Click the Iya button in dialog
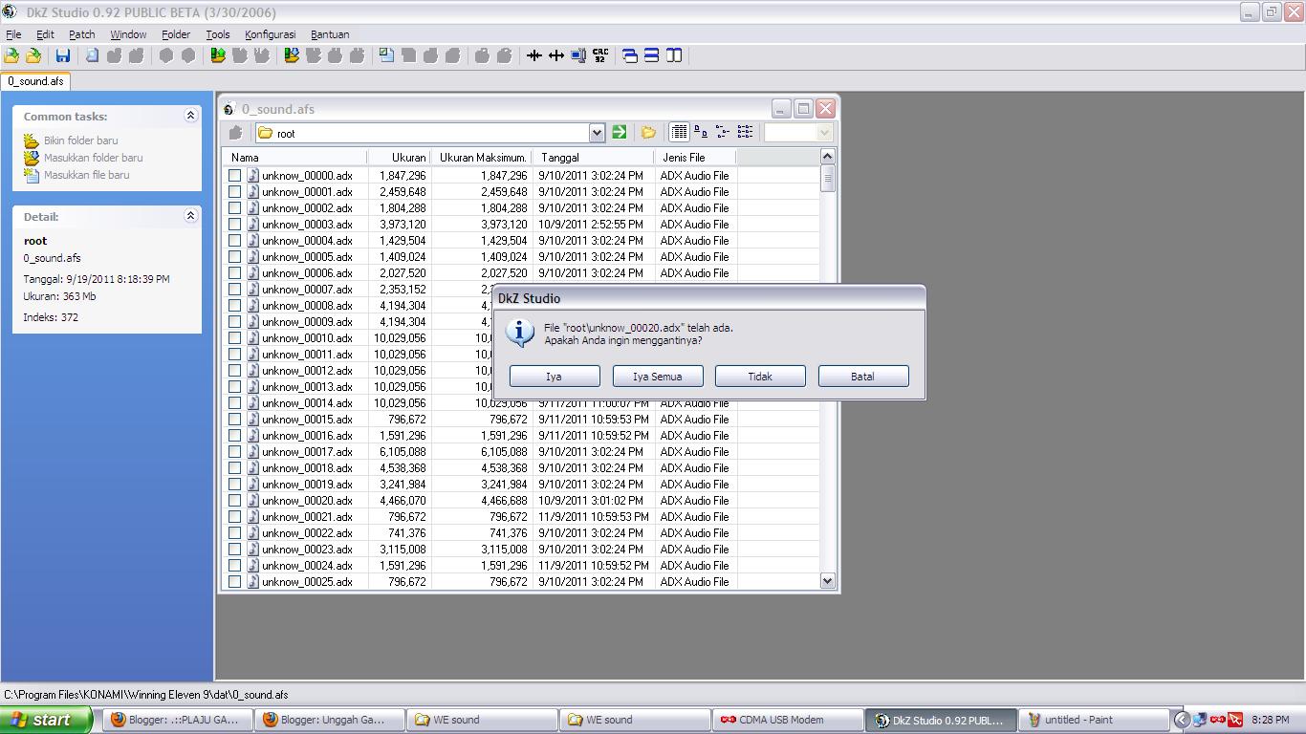 click(x=555, y=377)
